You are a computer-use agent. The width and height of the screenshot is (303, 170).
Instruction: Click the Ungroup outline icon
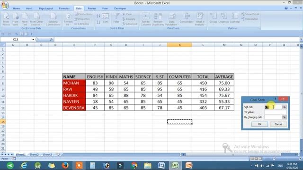tap(223, 18)
